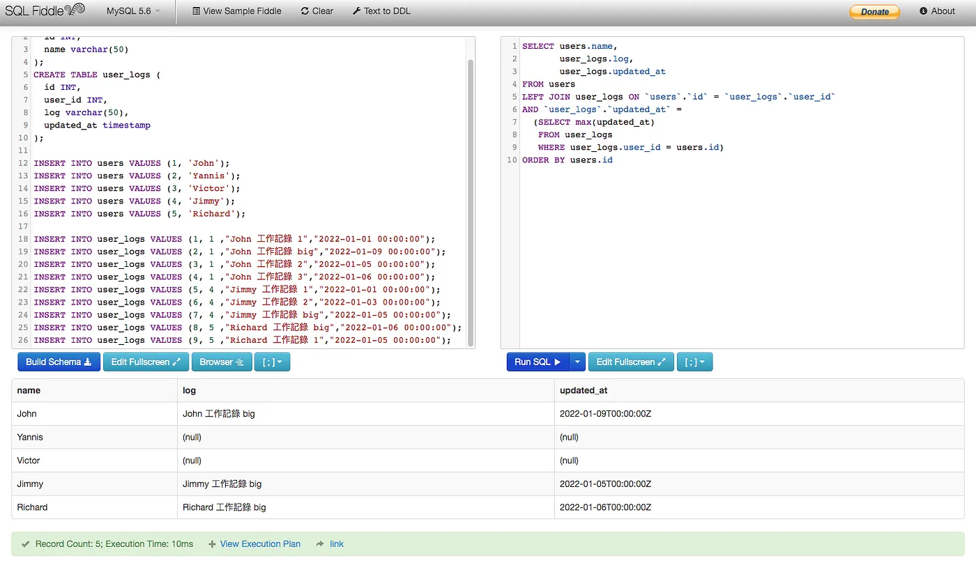Open the MySQL 5.6 database dropdown
Viewport: 976px width, 563px height.
tap(133, 11)
